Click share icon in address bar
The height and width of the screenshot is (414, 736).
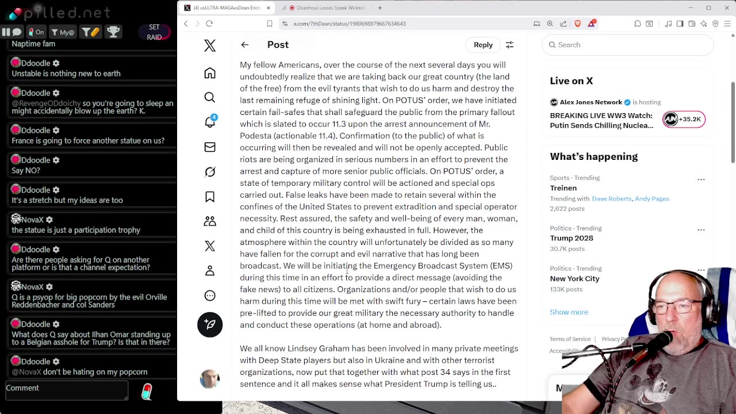(x=563, y=24)
